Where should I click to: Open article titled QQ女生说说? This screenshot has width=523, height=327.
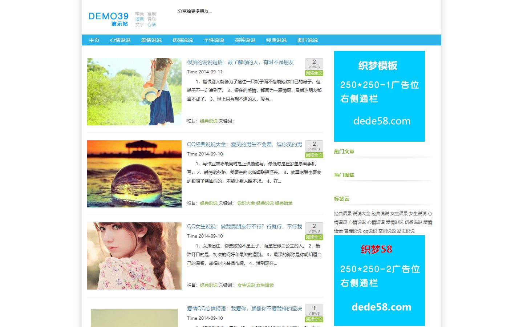[244, 227]
